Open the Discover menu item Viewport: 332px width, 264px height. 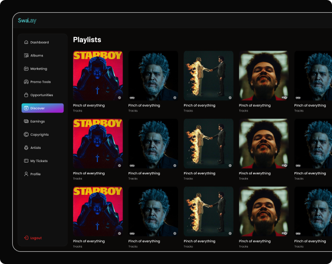(42, 108)
